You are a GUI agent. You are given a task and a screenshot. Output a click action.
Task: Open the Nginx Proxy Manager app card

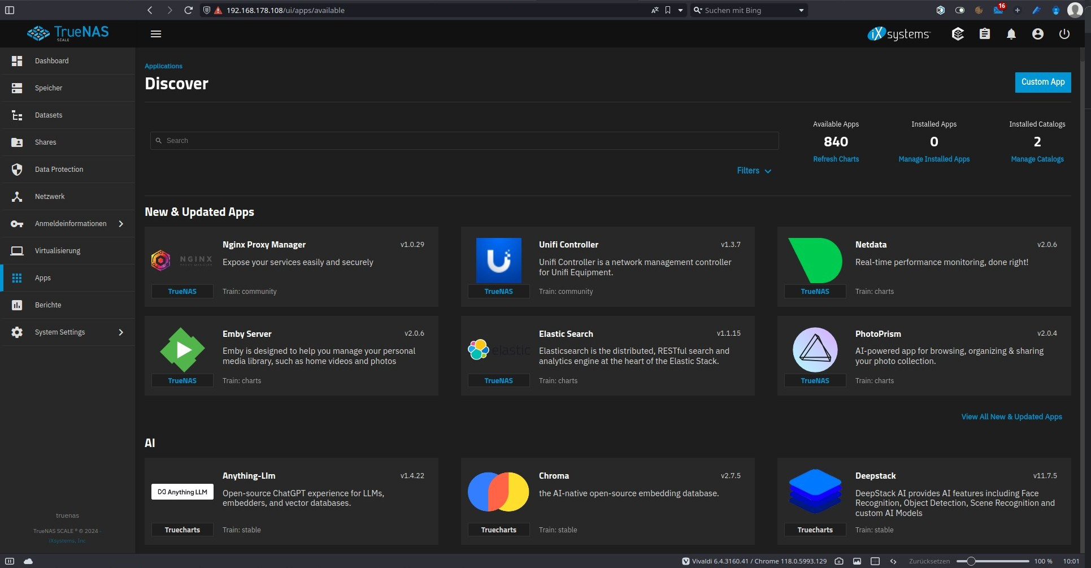[x=292, y=267]
